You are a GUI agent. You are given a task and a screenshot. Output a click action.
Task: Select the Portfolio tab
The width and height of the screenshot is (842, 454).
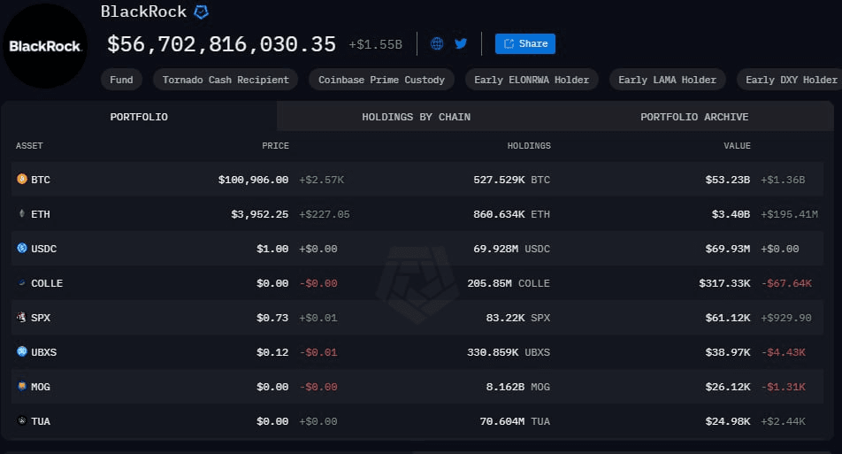139,117
